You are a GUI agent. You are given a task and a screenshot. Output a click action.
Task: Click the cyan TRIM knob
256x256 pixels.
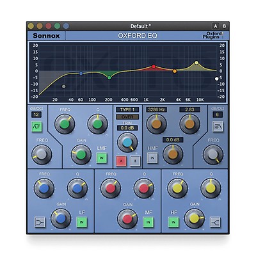click(127, 143)
